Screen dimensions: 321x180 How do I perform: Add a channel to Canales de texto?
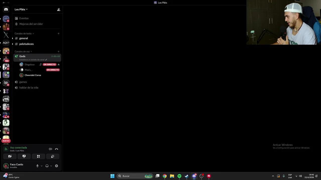[x=58, y=33]
